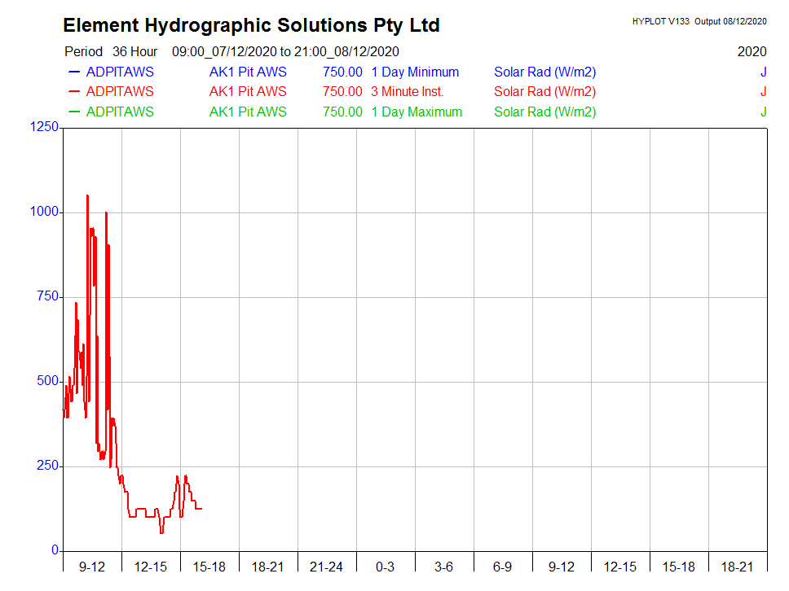Click the red legend dash for 3 Minute Inst.

pos(74,92)
